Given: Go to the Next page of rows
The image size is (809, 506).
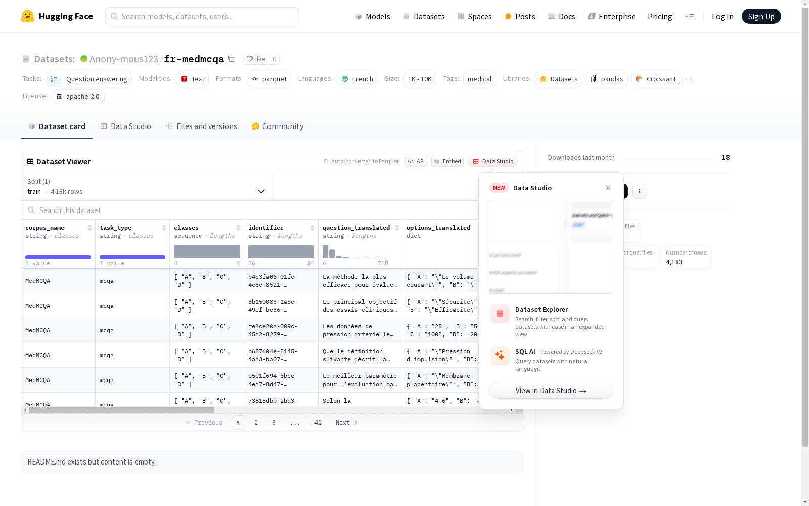Looking at the screenshot, I should pos(347,423).
